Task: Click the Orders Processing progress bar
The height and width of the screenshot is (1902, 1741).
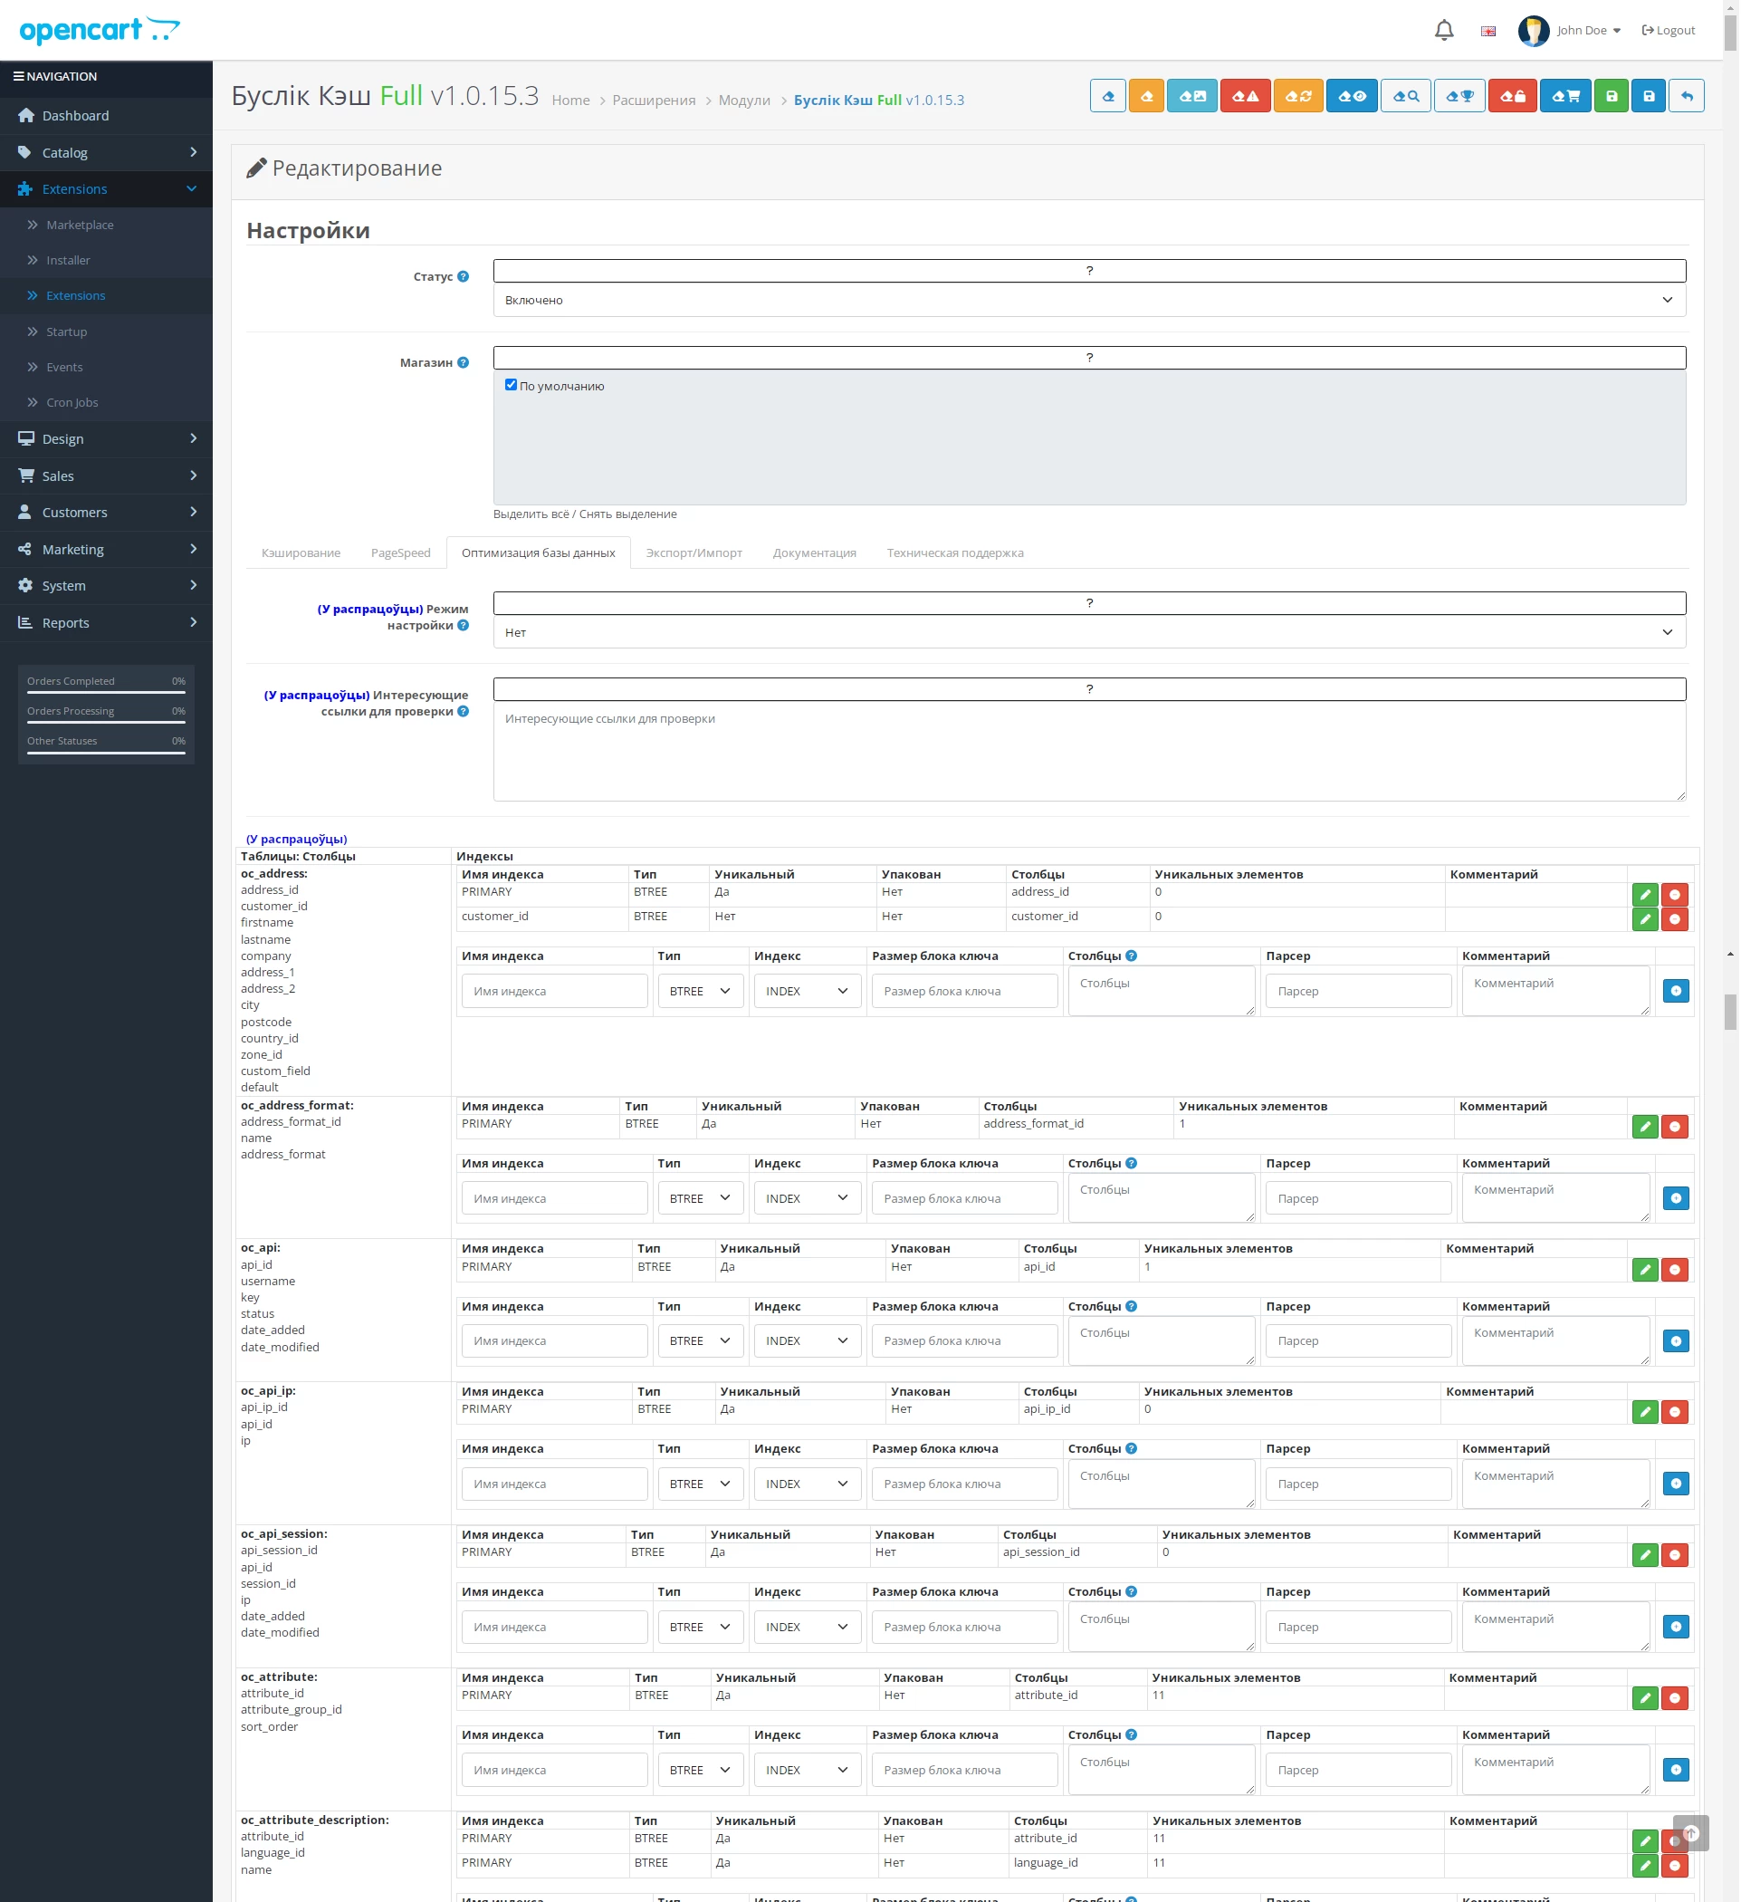Action: [107, 722]
